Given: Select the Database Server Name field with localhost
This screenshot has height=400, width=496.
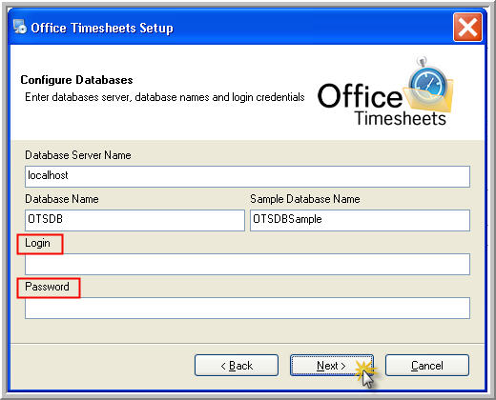Looking at the screenshot, I should 247,176.
